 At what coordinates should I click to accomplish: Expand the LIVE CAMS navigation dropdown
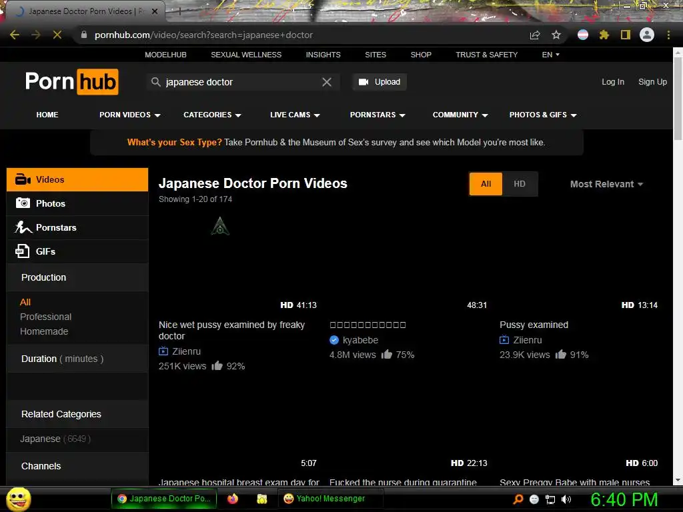tap(295, 115)
